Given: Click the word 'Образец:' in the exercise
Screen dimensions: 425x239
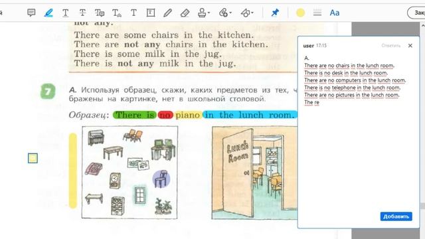Looking at the screenshot, I should point(89,115).
